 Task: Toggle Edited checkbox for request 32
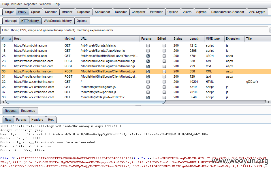[164, 82]
